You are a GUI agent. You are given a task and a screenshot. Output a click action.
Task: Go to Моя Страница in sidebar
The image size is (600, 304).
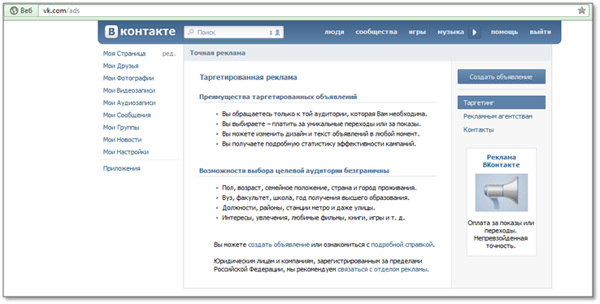(x=124, y=54)
